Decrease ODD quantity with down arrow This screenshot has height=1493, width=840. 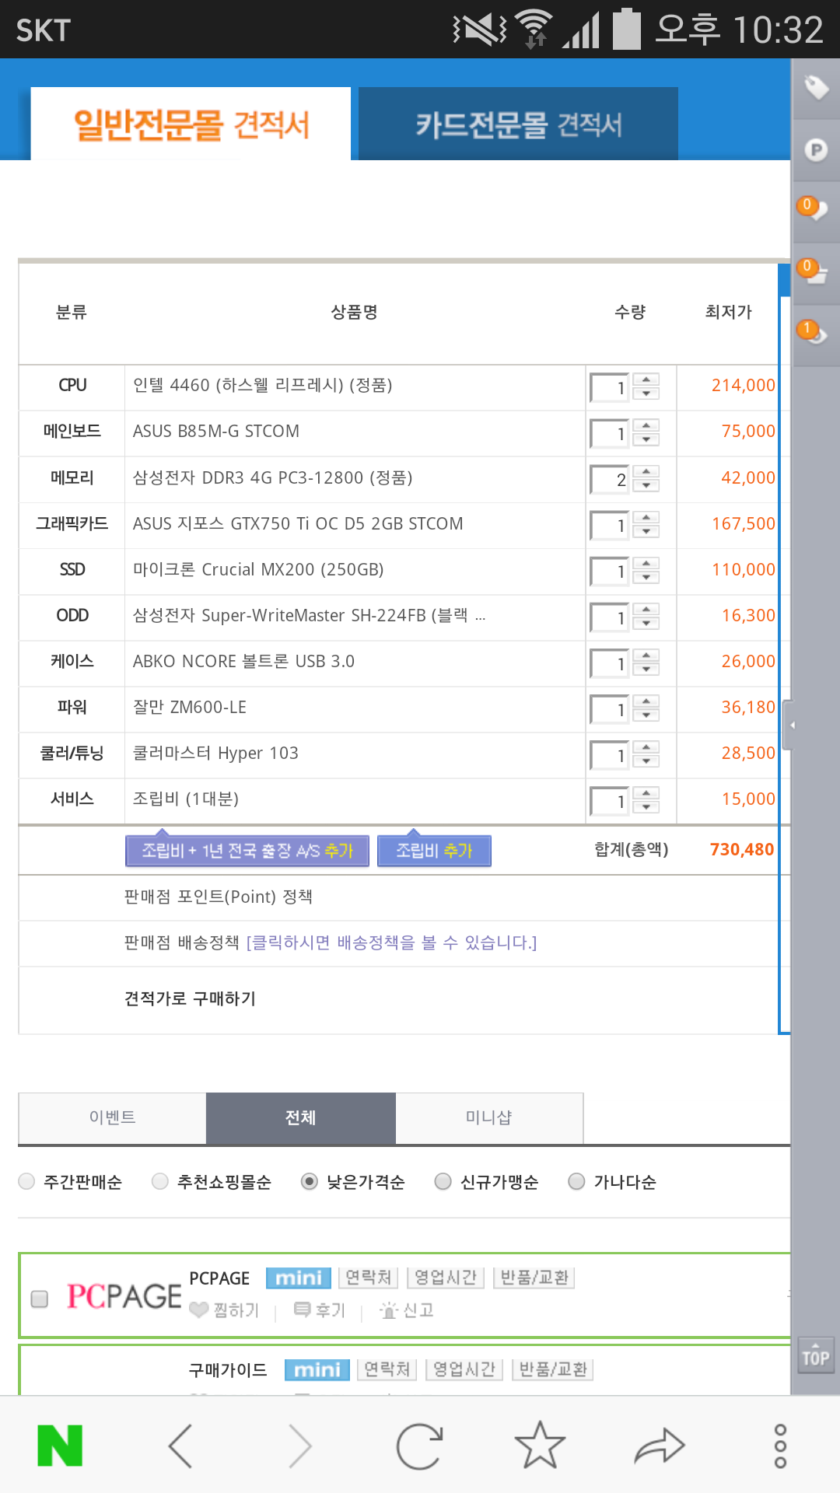[x=646, y=623]
